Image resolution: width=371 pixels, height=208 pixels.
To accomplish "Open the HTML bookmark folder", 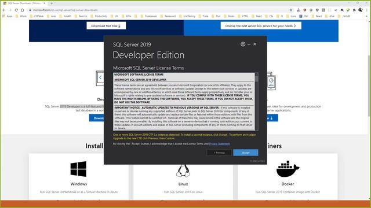I will [x=243, y=16].
